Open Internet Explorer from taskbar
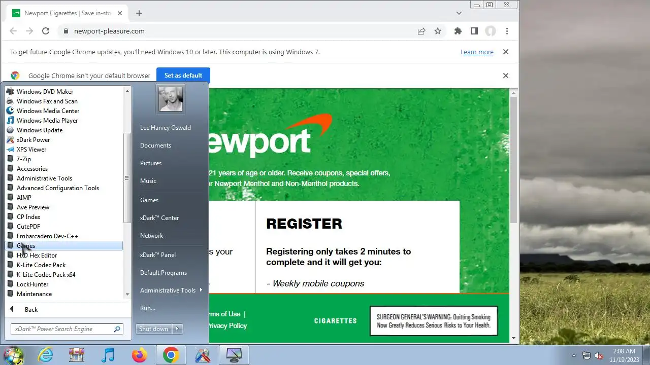 coord(46,355)
